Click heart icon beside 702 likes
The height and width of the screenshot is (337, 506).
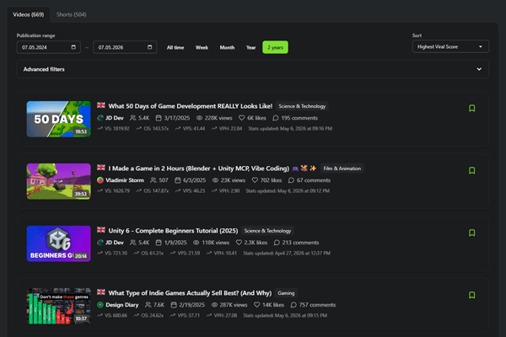[x=255, y=180]
